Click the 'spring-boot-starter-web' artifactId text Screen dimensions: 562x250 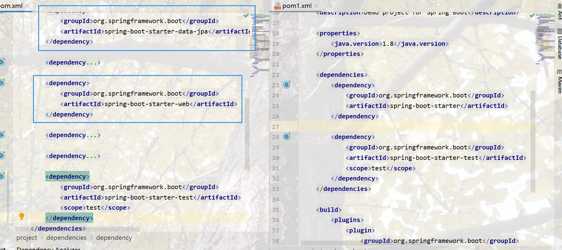coord(147,104)
